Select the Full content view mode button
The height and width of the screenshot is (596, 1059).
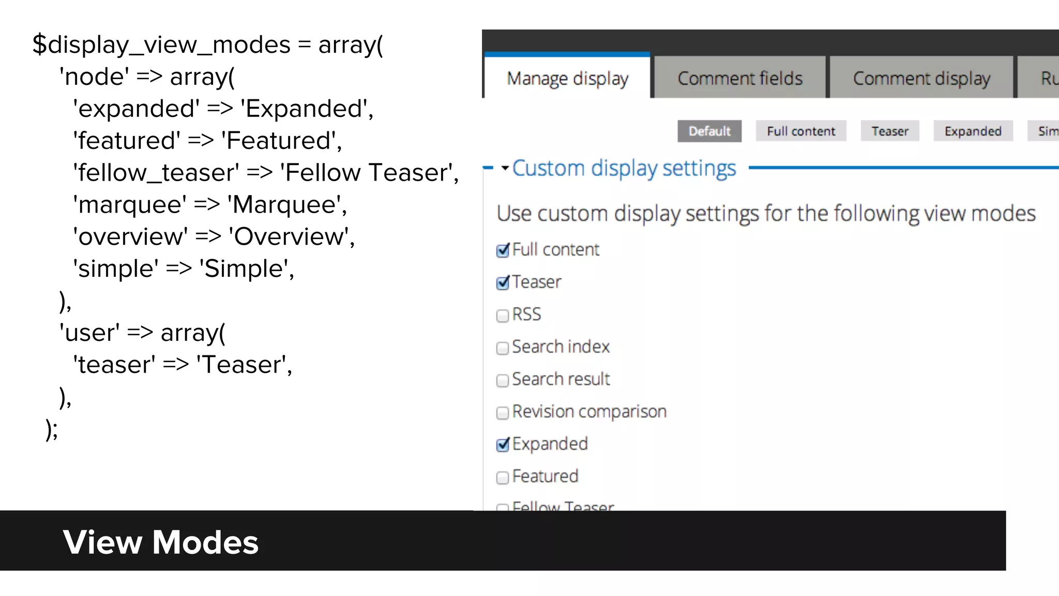click(801, 131)
